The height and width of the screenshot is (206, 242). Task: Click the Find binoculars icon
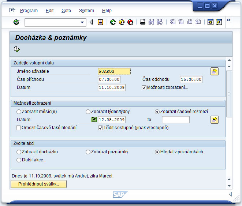tap(151, 22)
